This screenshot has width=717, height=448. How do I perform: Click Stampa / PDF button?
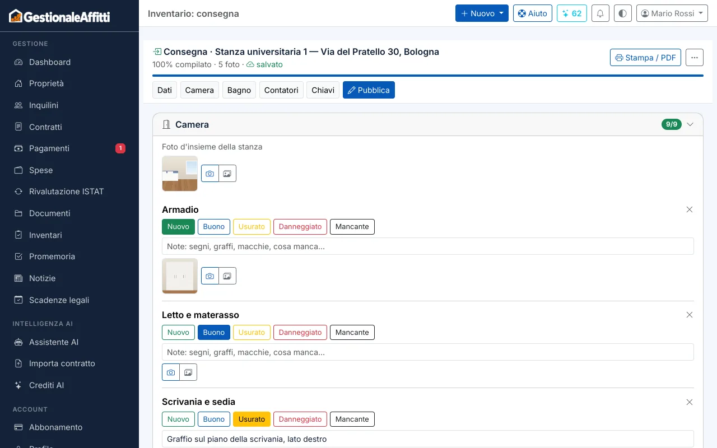[645, 58]
